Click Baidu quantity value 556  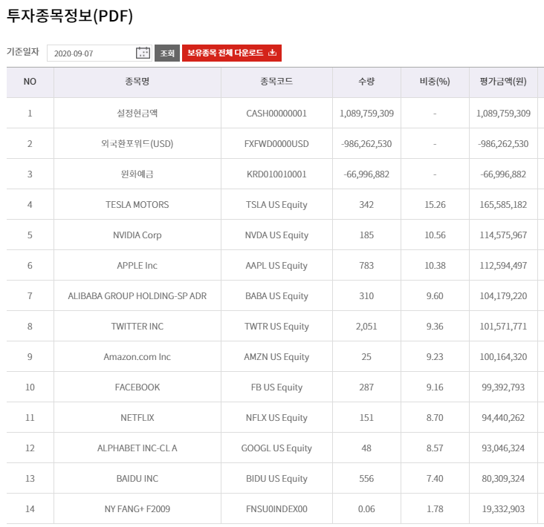pos(366,479)
